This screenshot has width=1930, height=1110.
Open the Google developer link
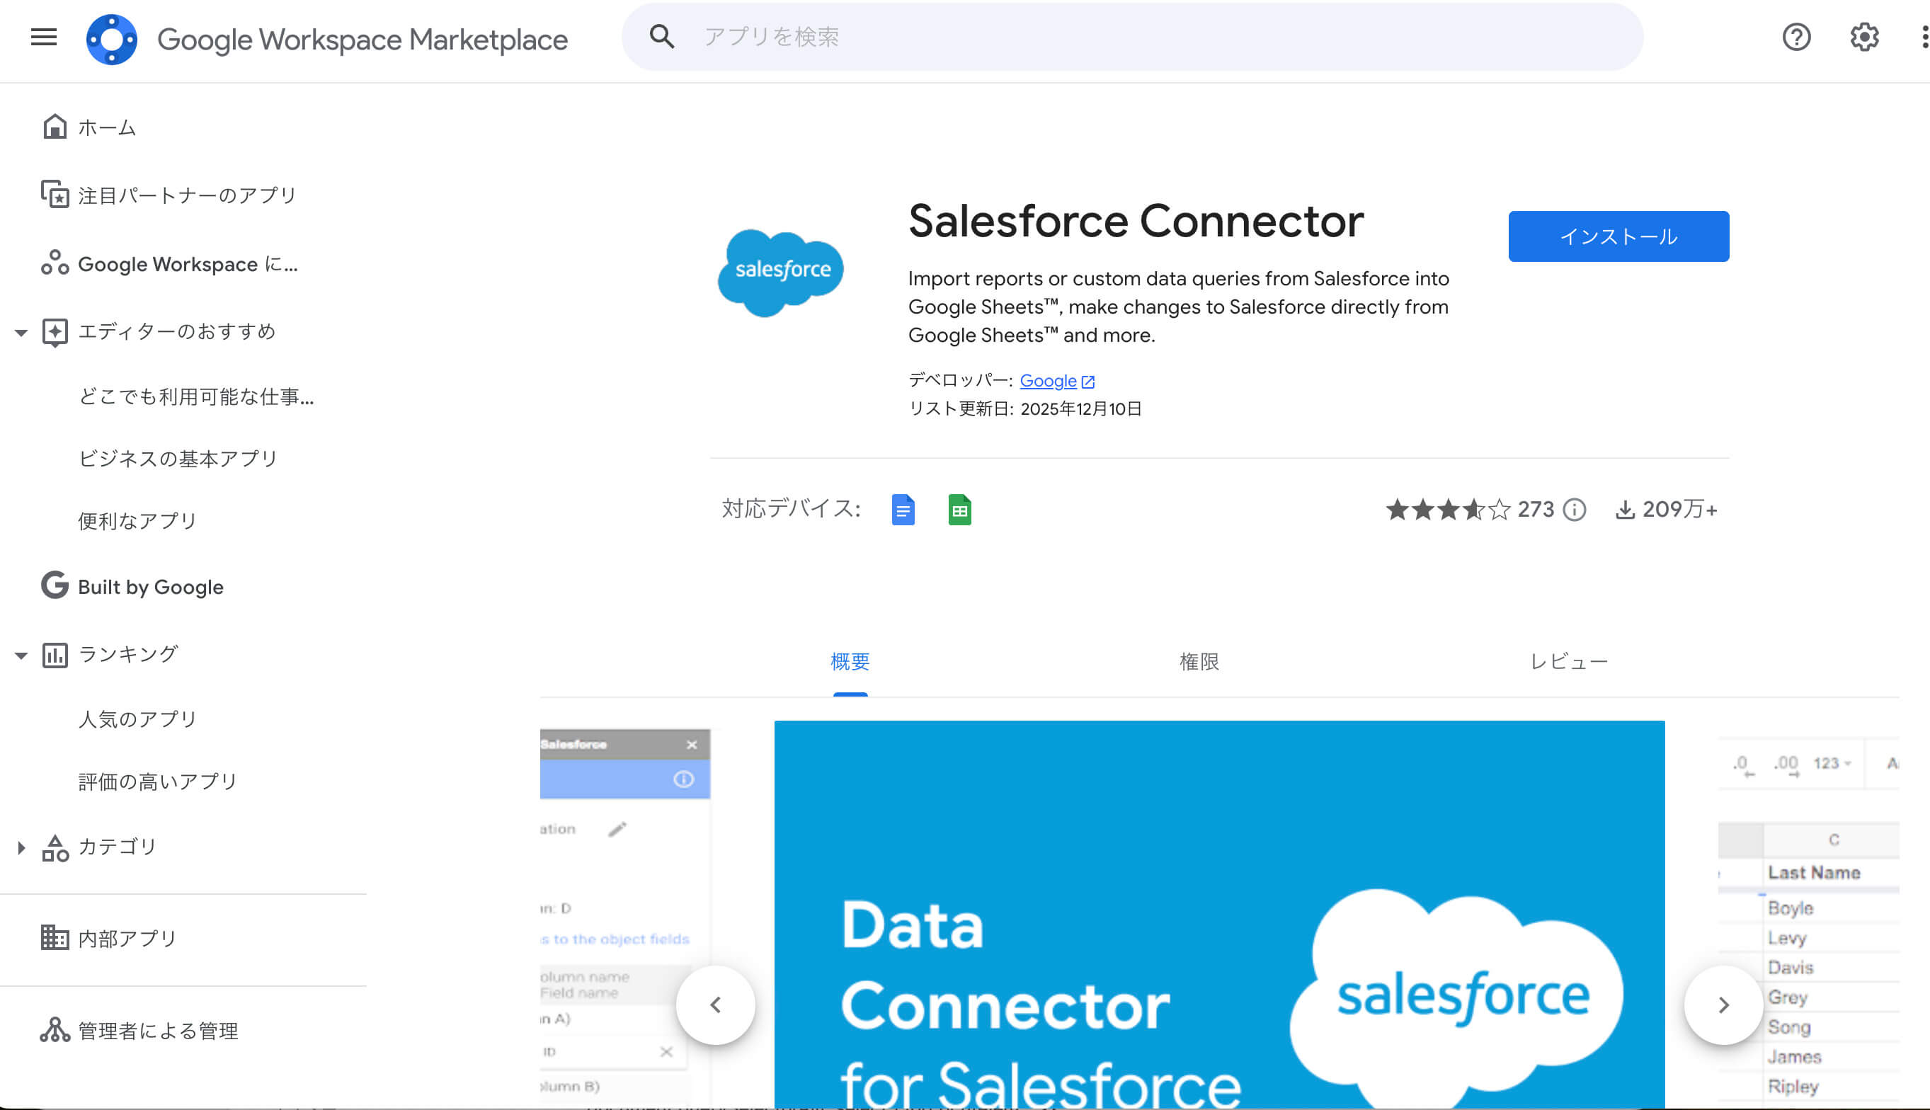click(1049, 380)
